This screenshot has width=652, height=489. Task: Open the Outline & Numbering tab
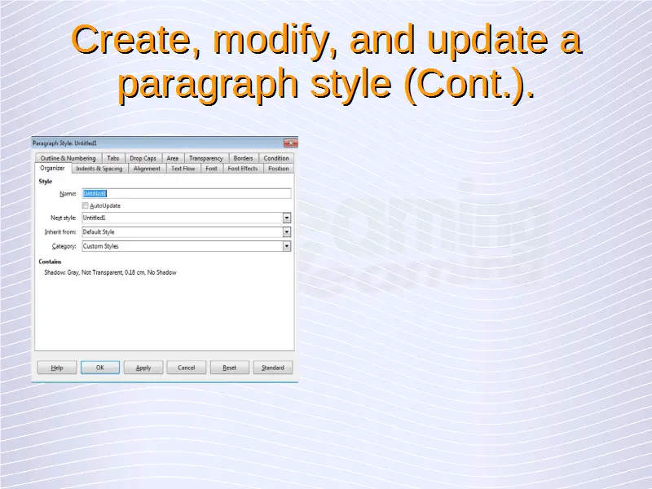coord(68,158)
